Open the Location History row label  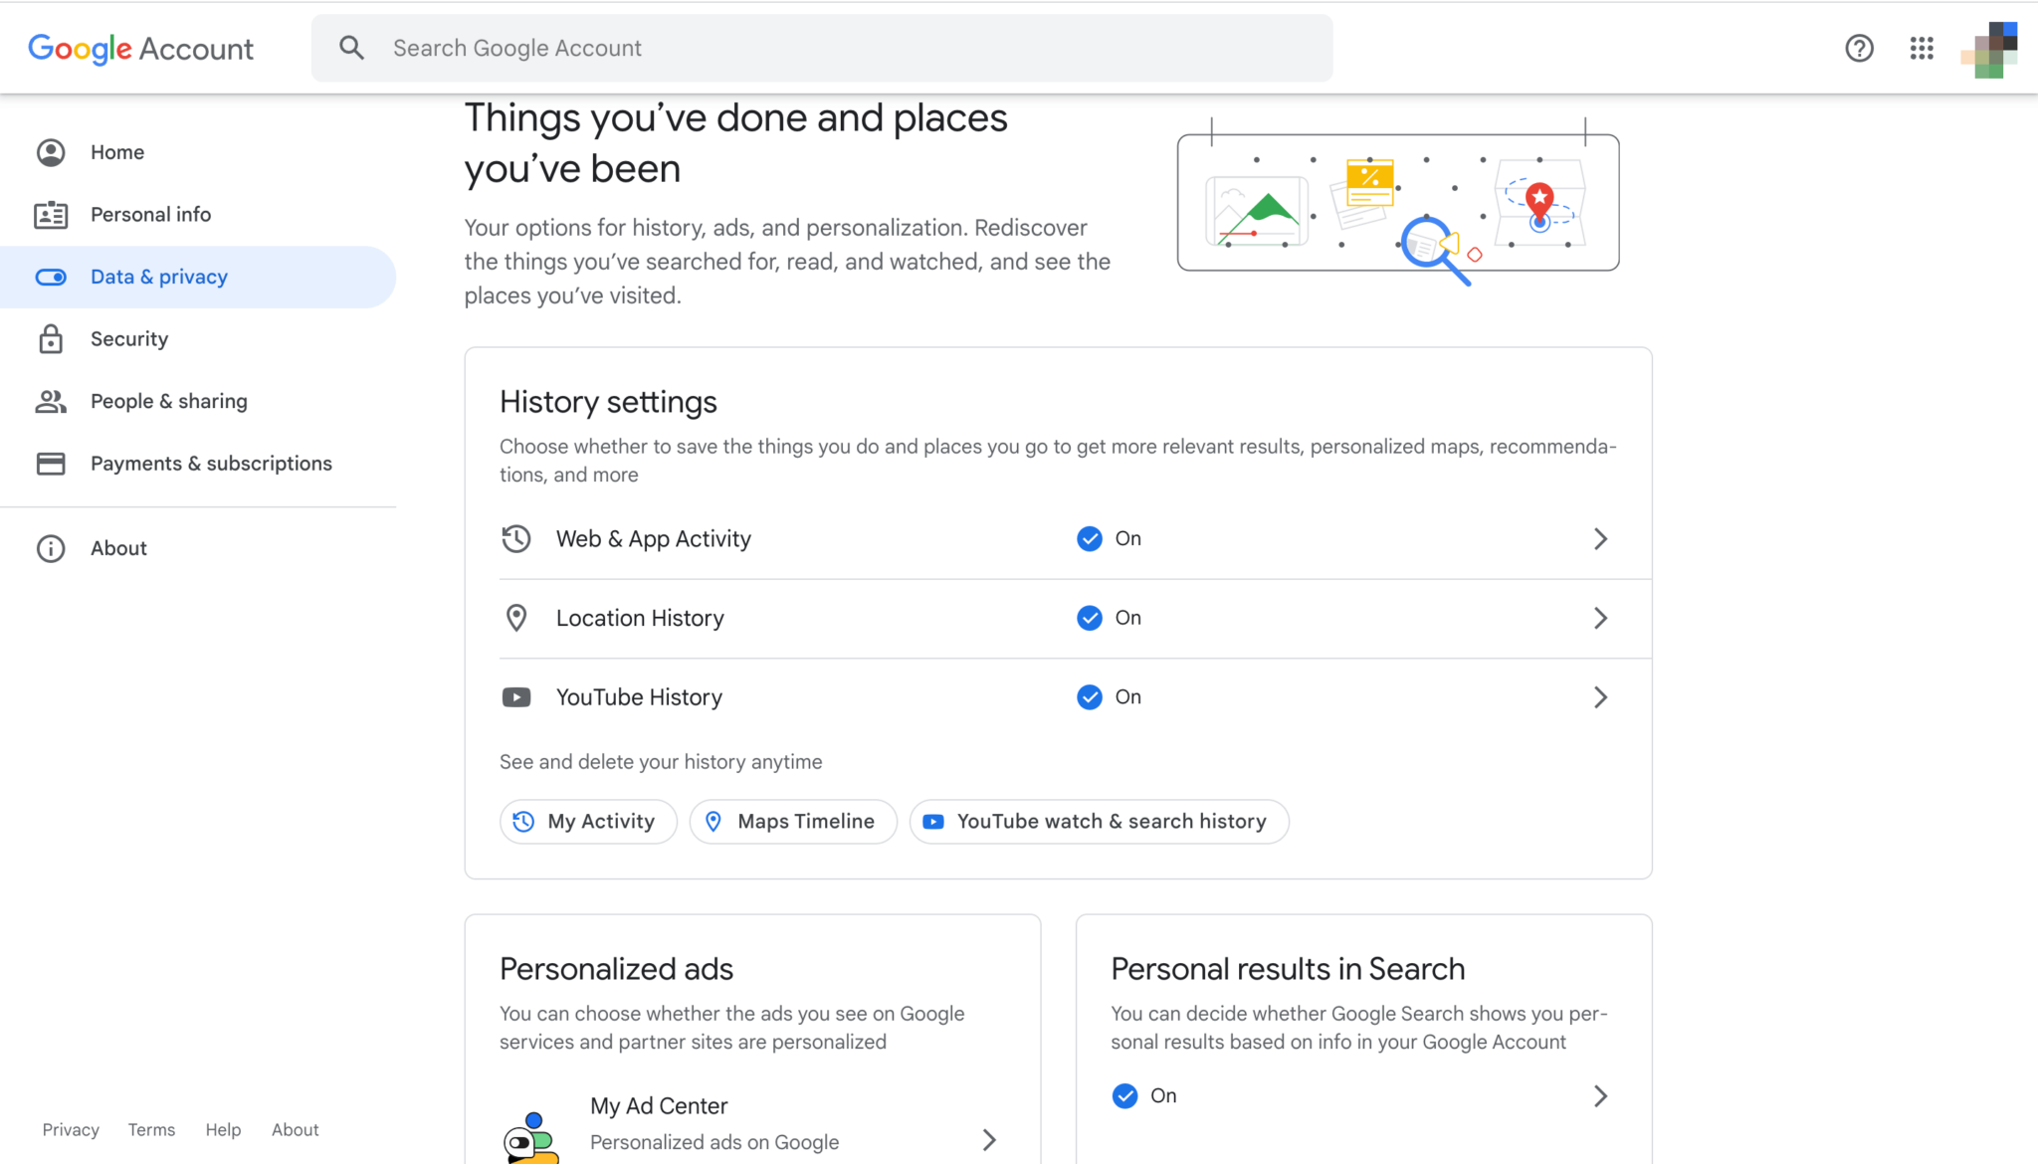(640, 618)
